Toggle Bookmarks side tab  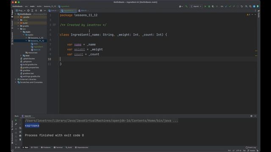(12, 138)
